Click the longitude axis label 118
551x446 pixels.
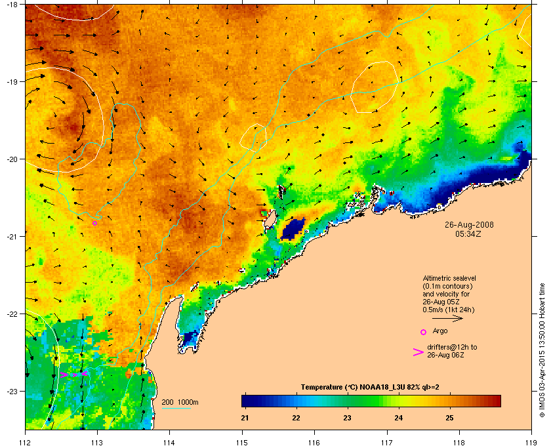[459, 443]
